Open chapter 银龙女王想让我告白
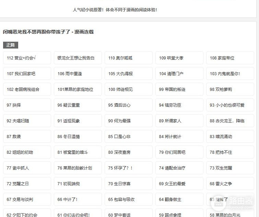The height and width of the screenshot is (217, 259). pyautogui.click(x=78, y=58)
